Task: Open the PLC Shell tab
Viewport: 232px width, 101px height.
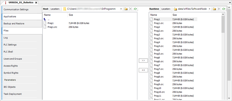Action: tap(21, 52)
